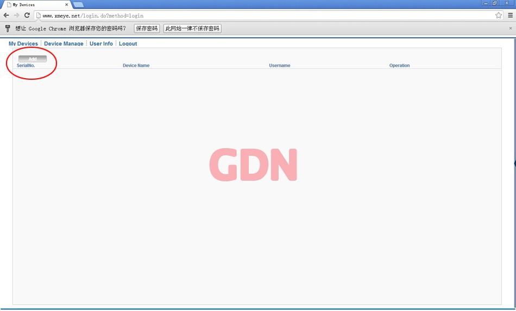Click the key icon in password infobar
This screenshot has height=311, width=516.
(8, 29)
